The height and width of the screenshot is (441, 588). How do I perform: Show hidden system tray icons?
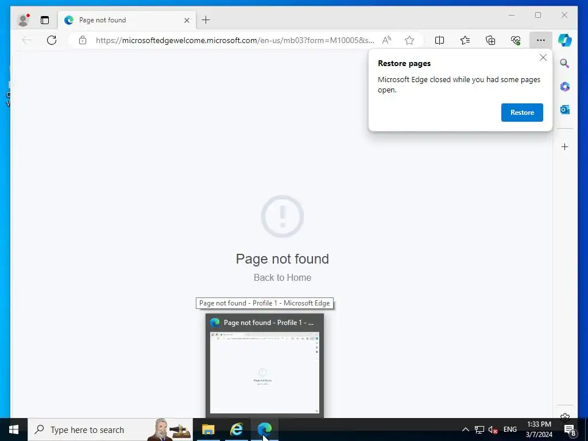click(465, 430)
